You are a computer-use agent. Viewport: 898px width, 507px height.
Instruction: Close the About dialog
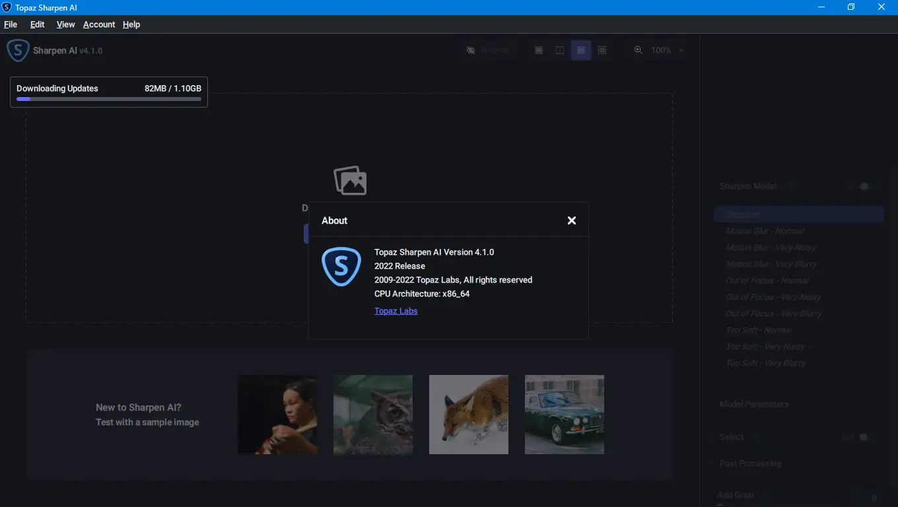click(572, 220)
